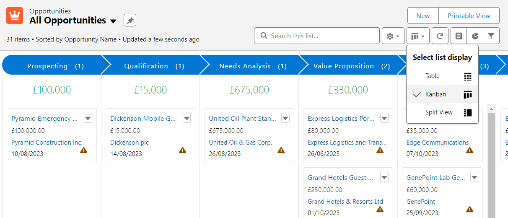Click the warning icon on Express Logistics card
The image size is (508, 218).
(x=380, y=150)
